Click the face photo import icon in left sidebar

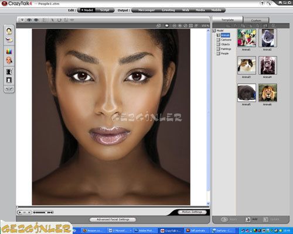point(9,31)
